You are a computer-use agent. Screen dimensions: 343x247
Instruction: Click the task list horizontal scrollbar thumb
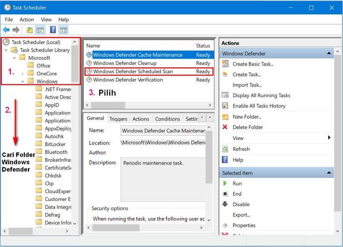click(108, 105)
